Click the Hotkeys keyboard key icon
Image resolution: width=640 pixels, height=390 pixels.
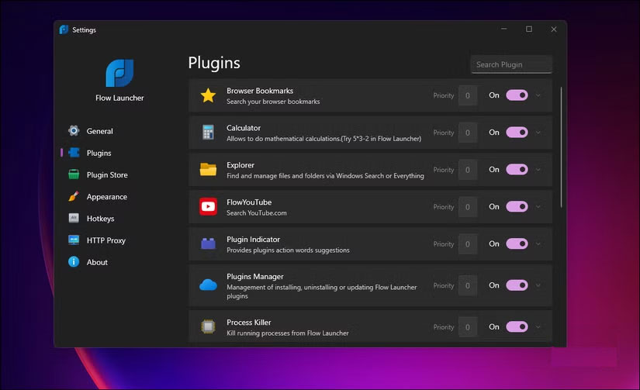click(x=74, y=218)
